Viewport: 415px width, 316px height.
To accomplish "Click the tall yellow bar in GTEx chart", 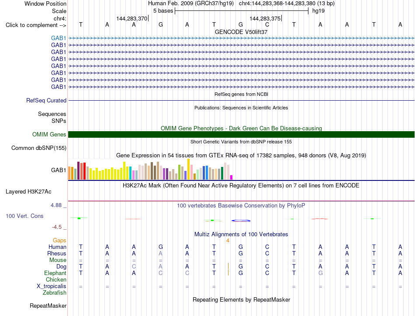I will point(188,169).
